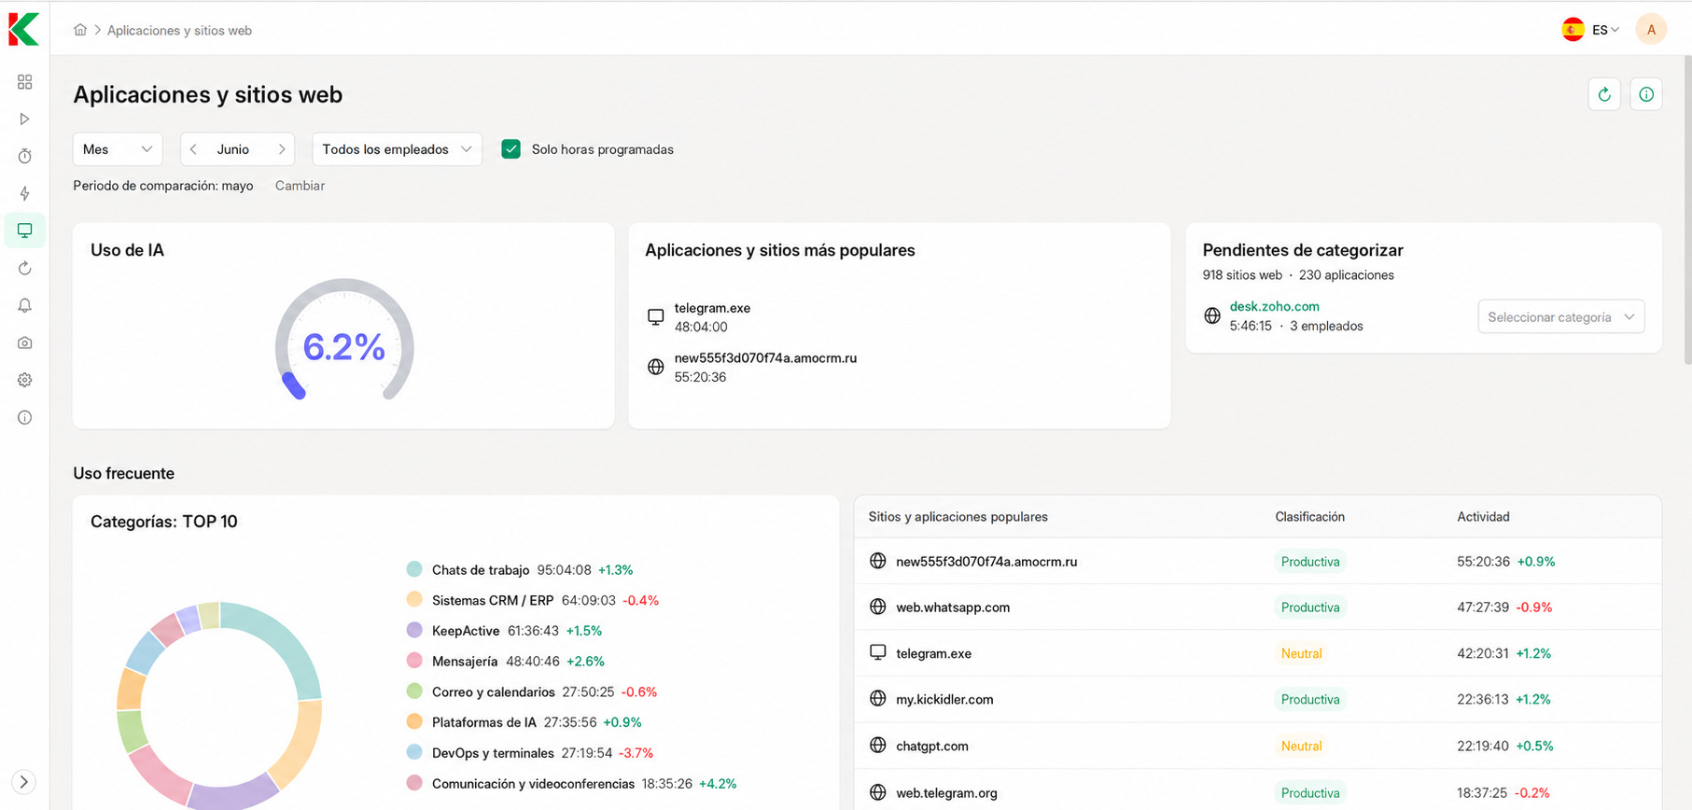
Task: Click globe icon in chatgpt.com row
Action: (877, 745)
